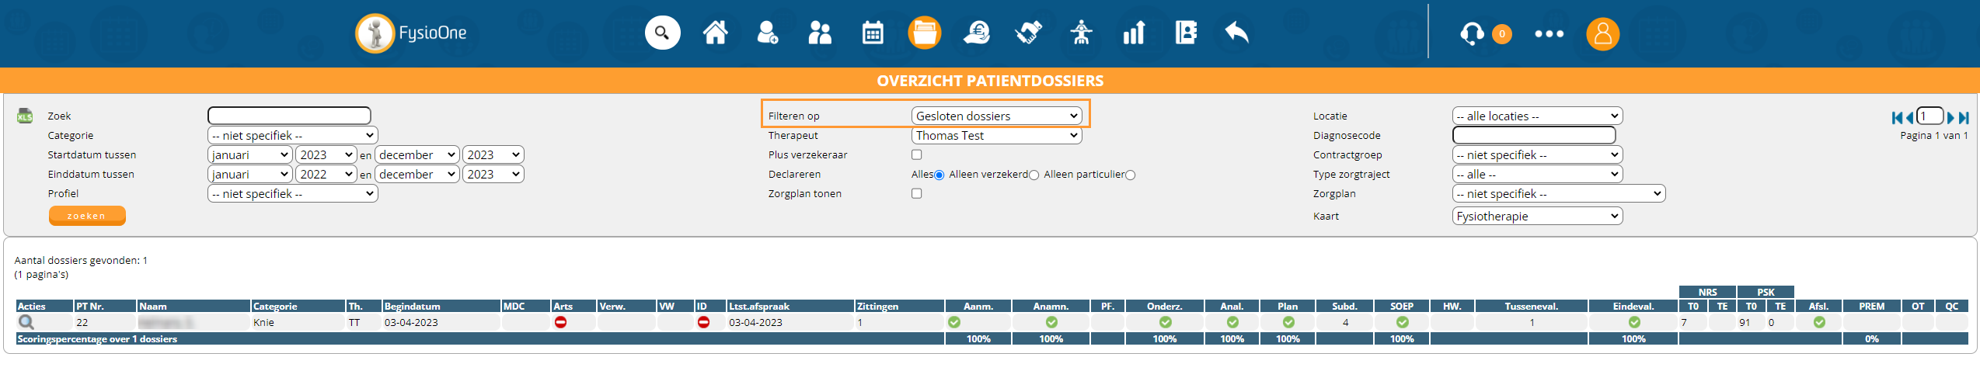Export results with the XLS icon
This screenshot has height=371, width=1980.
[x=25, y=116]
